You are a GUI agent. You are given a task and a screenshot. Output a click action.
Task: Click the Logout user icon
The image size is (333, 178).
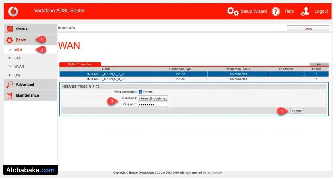tap(305, 12)
